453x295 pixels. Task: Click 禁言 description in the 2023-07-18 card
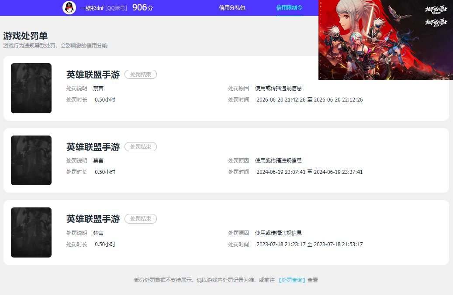[98, 233]
